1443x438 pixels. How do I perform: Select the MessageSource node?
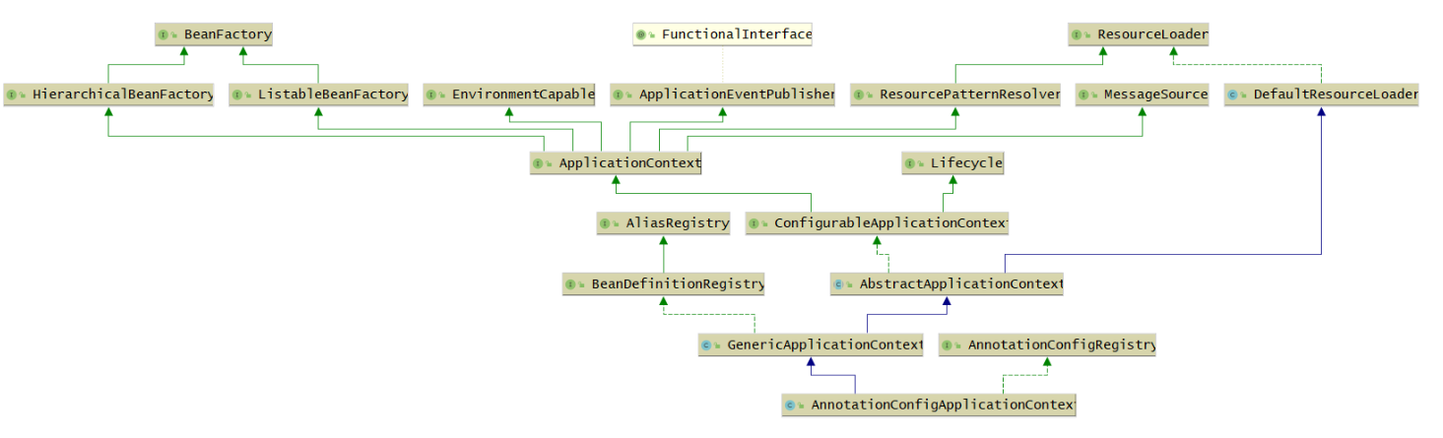click(1142, 94)
